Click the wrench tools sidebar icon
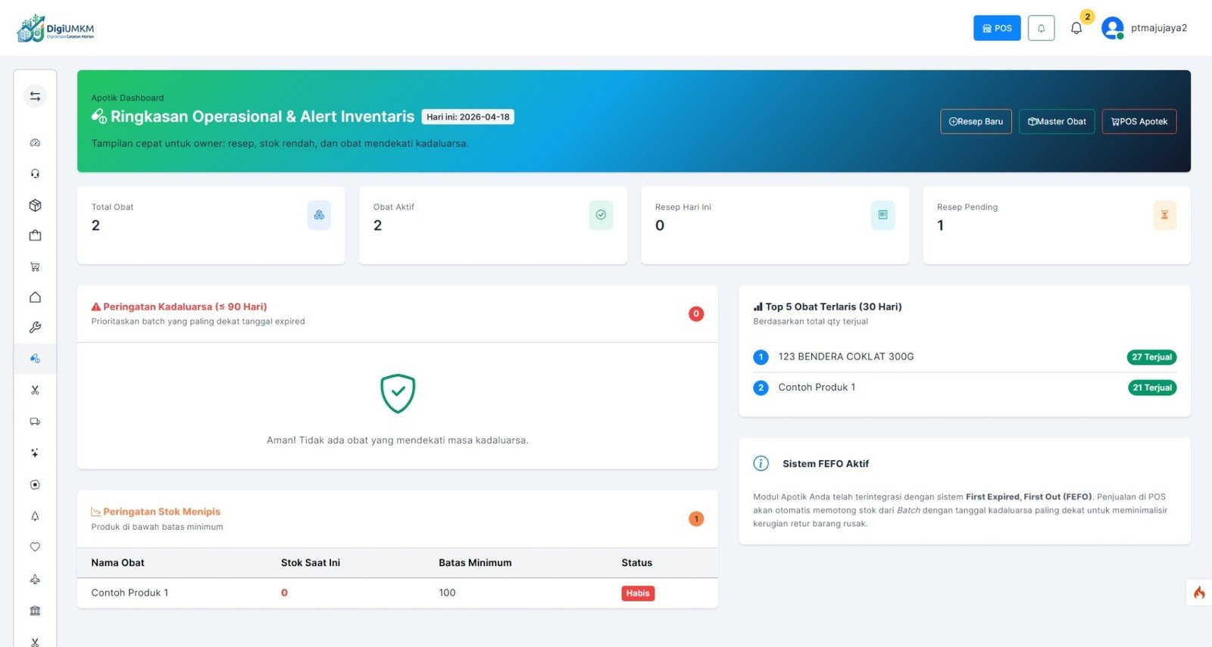Image resolution: width=1212 pixels, height=647 pixels. coord(35,328)
